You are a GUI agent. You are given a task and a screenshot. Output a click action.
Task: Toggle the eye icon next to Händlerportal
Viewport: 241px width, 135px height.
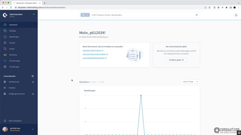tap(33, 82)
